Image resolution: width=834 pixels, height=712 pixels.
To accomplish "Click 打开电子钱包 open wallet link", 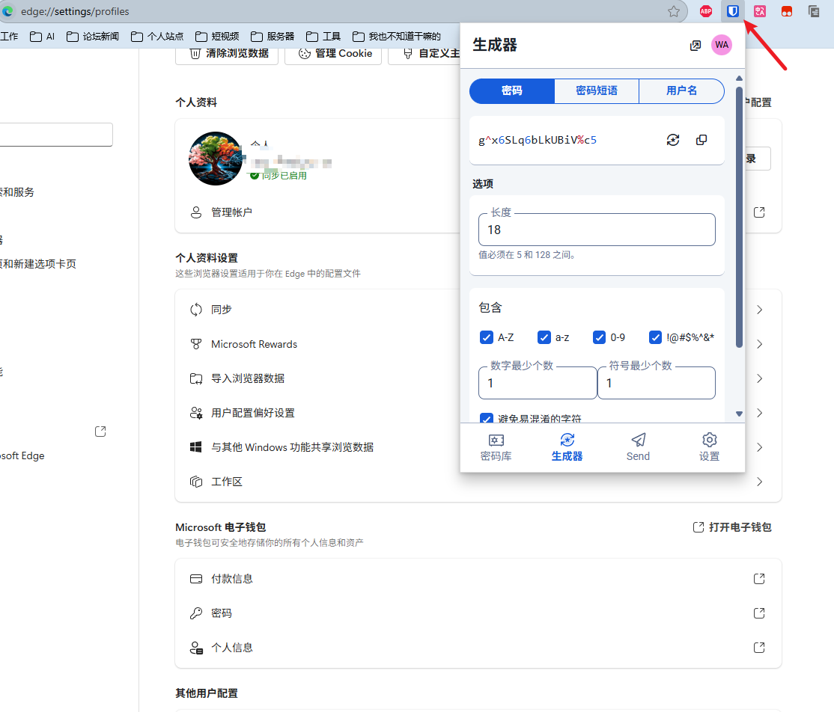I will pos(732,527).
